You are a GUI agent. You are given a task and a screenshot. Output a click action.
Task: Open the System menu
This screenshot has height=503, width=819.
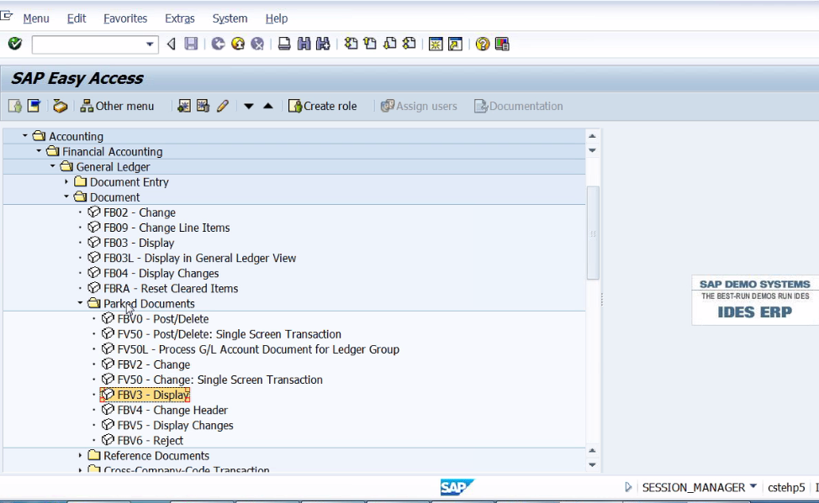coord(230,18)
